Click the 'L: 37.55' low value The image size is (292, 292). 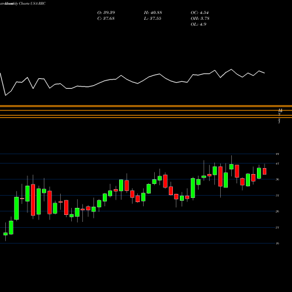coord(152,19)
